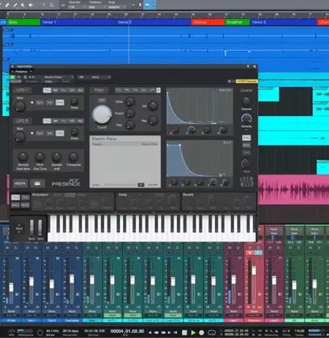Viewport: 329px width, 338px height.
Task: Toggle the green Presence power button
Action: coord(13,77)
